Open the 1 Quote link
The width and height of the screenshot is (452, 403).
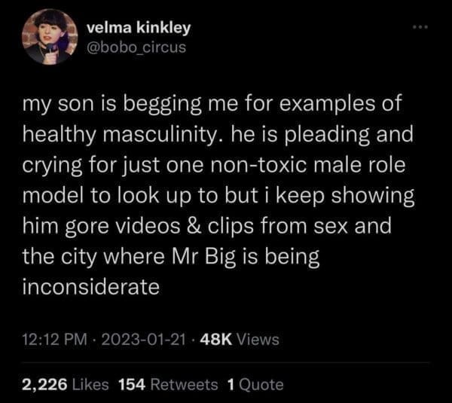pyautogui.click(x=255, y=384)
